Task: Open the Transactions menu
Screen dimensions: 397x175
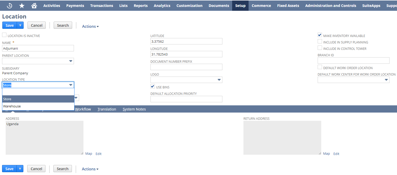Action: (x=101, y=5)
